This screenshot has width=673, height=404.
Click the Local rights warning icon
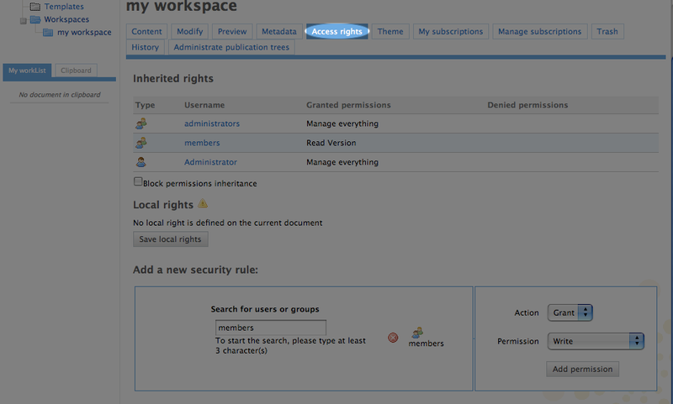click(x=203, y=204)
